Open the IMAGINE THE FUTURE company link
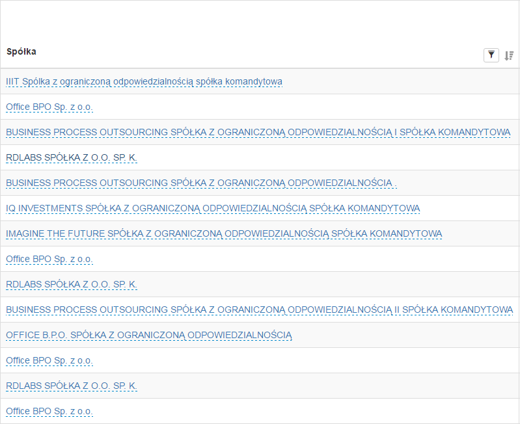 coord(224,234)
